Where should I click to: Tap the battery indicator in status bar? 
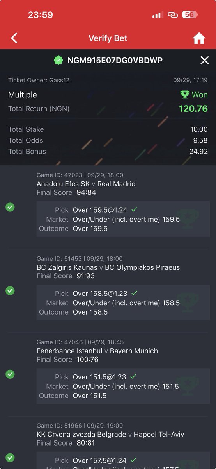[190, 15]
